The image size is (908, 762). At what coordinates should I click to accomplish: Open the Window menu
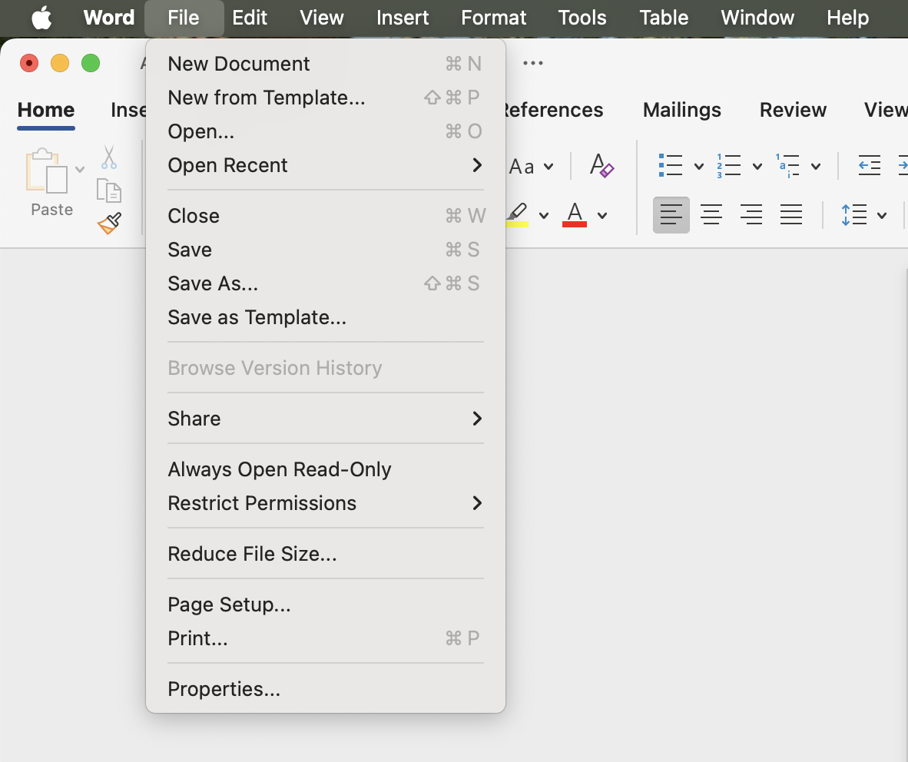(x=757, y=18)
